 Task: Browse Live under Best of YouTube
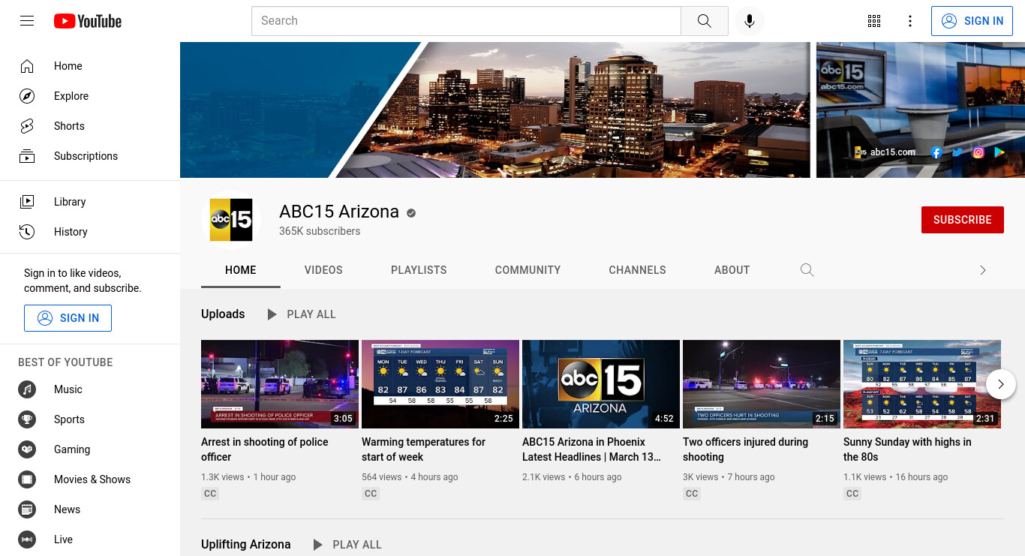click(90, 539)
